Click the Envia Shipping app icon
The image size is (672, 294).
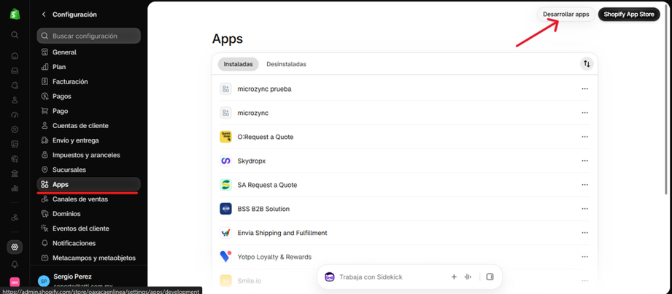point(226,233)
